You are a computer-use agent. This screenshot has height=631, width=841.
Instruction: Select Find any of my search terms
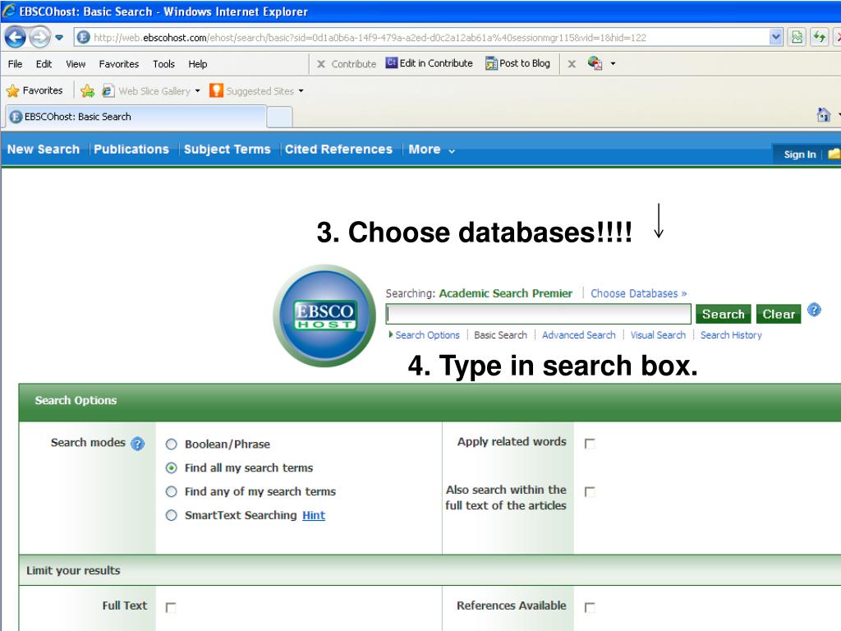[x=171, y=491]
